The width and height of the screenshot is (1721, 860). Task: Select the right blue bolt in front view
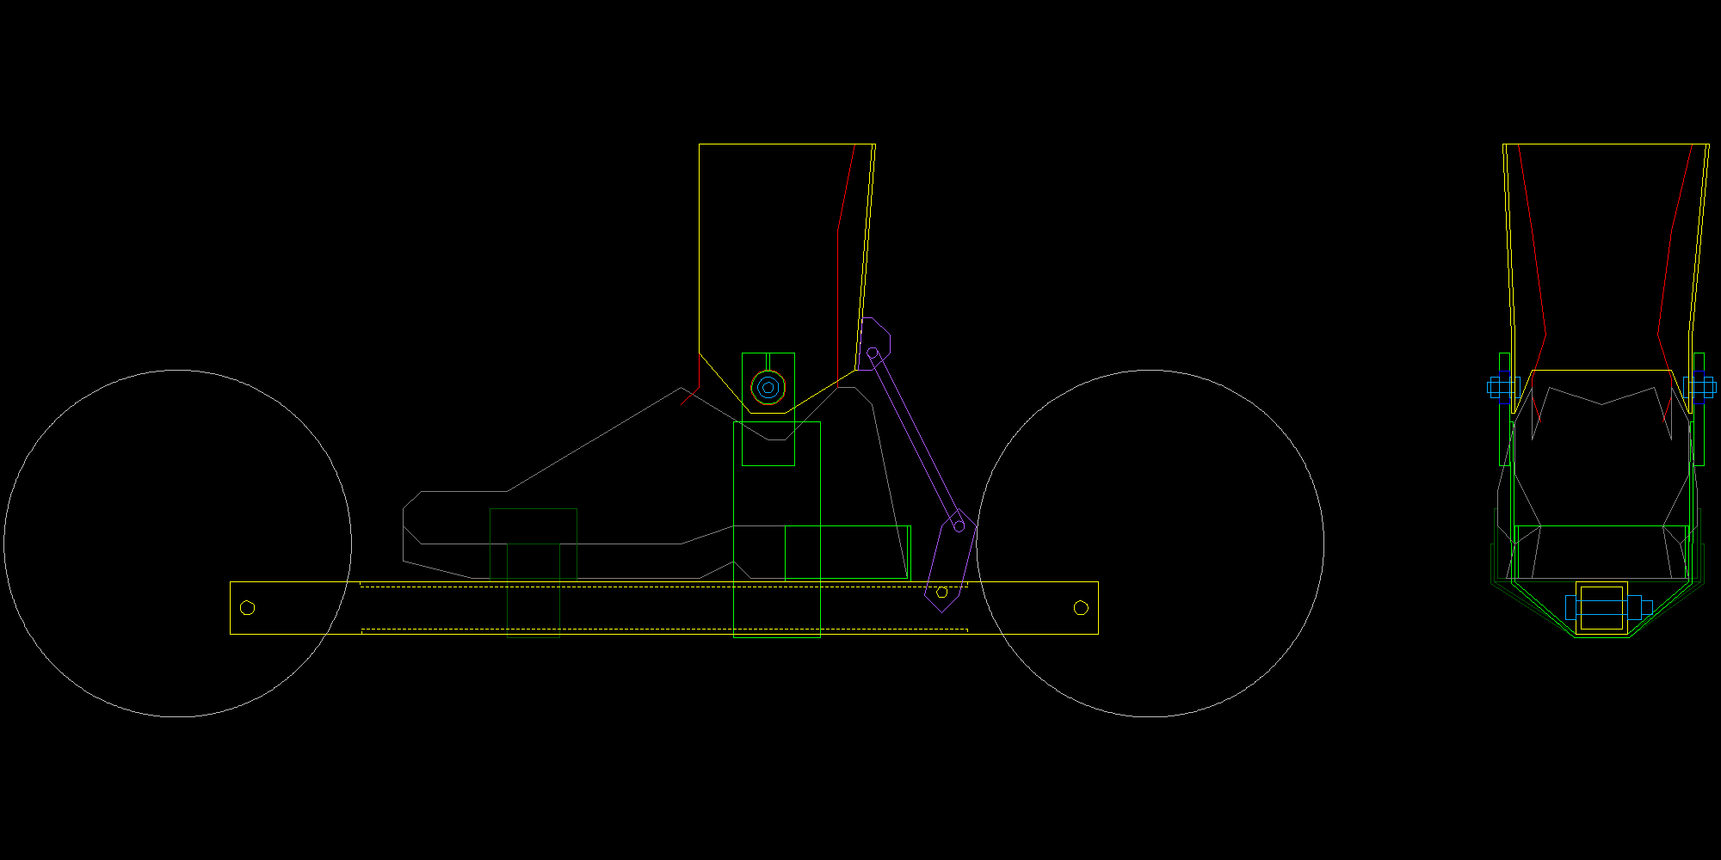tap(1701, 388)
